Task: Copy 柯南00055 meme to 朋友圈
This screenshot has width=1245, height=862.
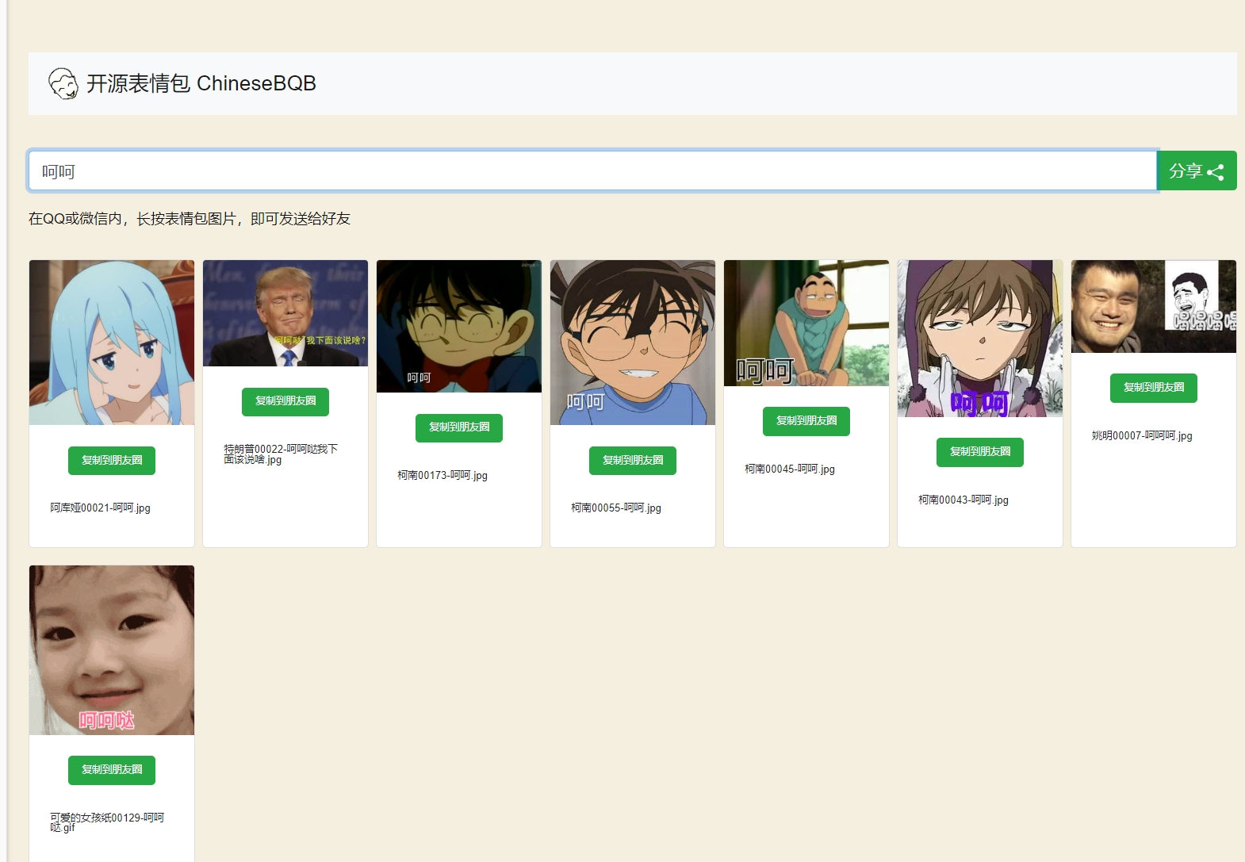Action: click(633, 460)
